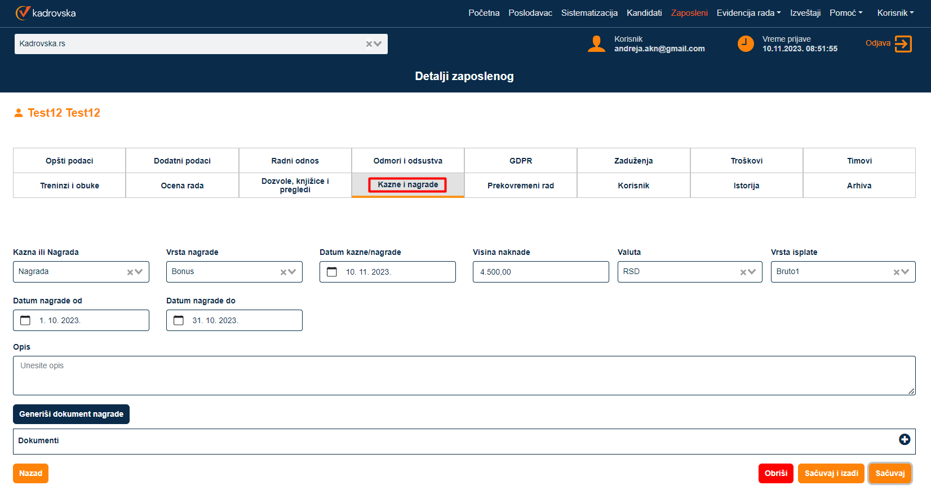This screenshot has width=931, height=494.
Task: Open calendar icon for Datum nagrade od
Action: [25, 320]
